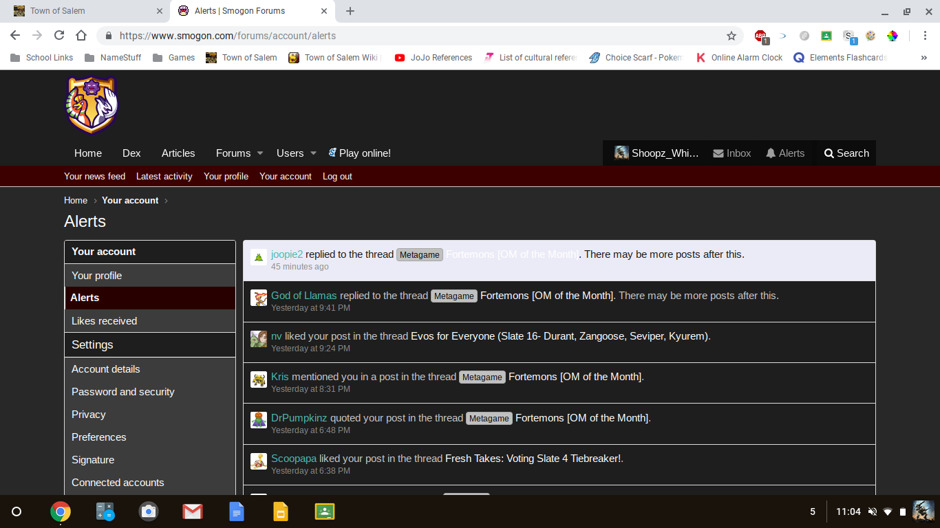Open a new browser tab
Image resolution: width=940 pixels, height=528 pixels.
click(x=350, y=11)
